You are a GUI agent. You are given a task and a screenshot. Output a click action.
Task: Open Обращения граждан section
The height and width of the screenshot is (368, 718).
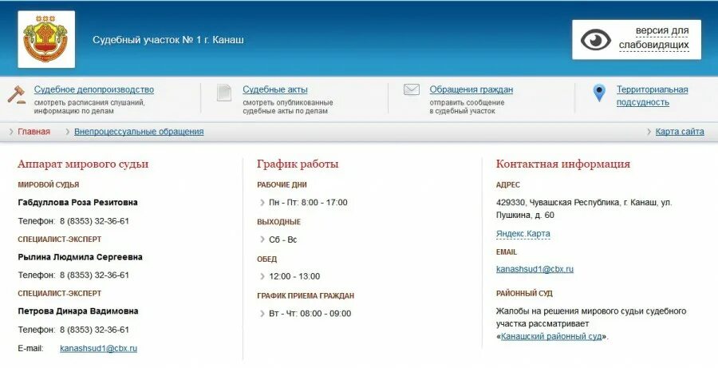[x=471, y=90]
